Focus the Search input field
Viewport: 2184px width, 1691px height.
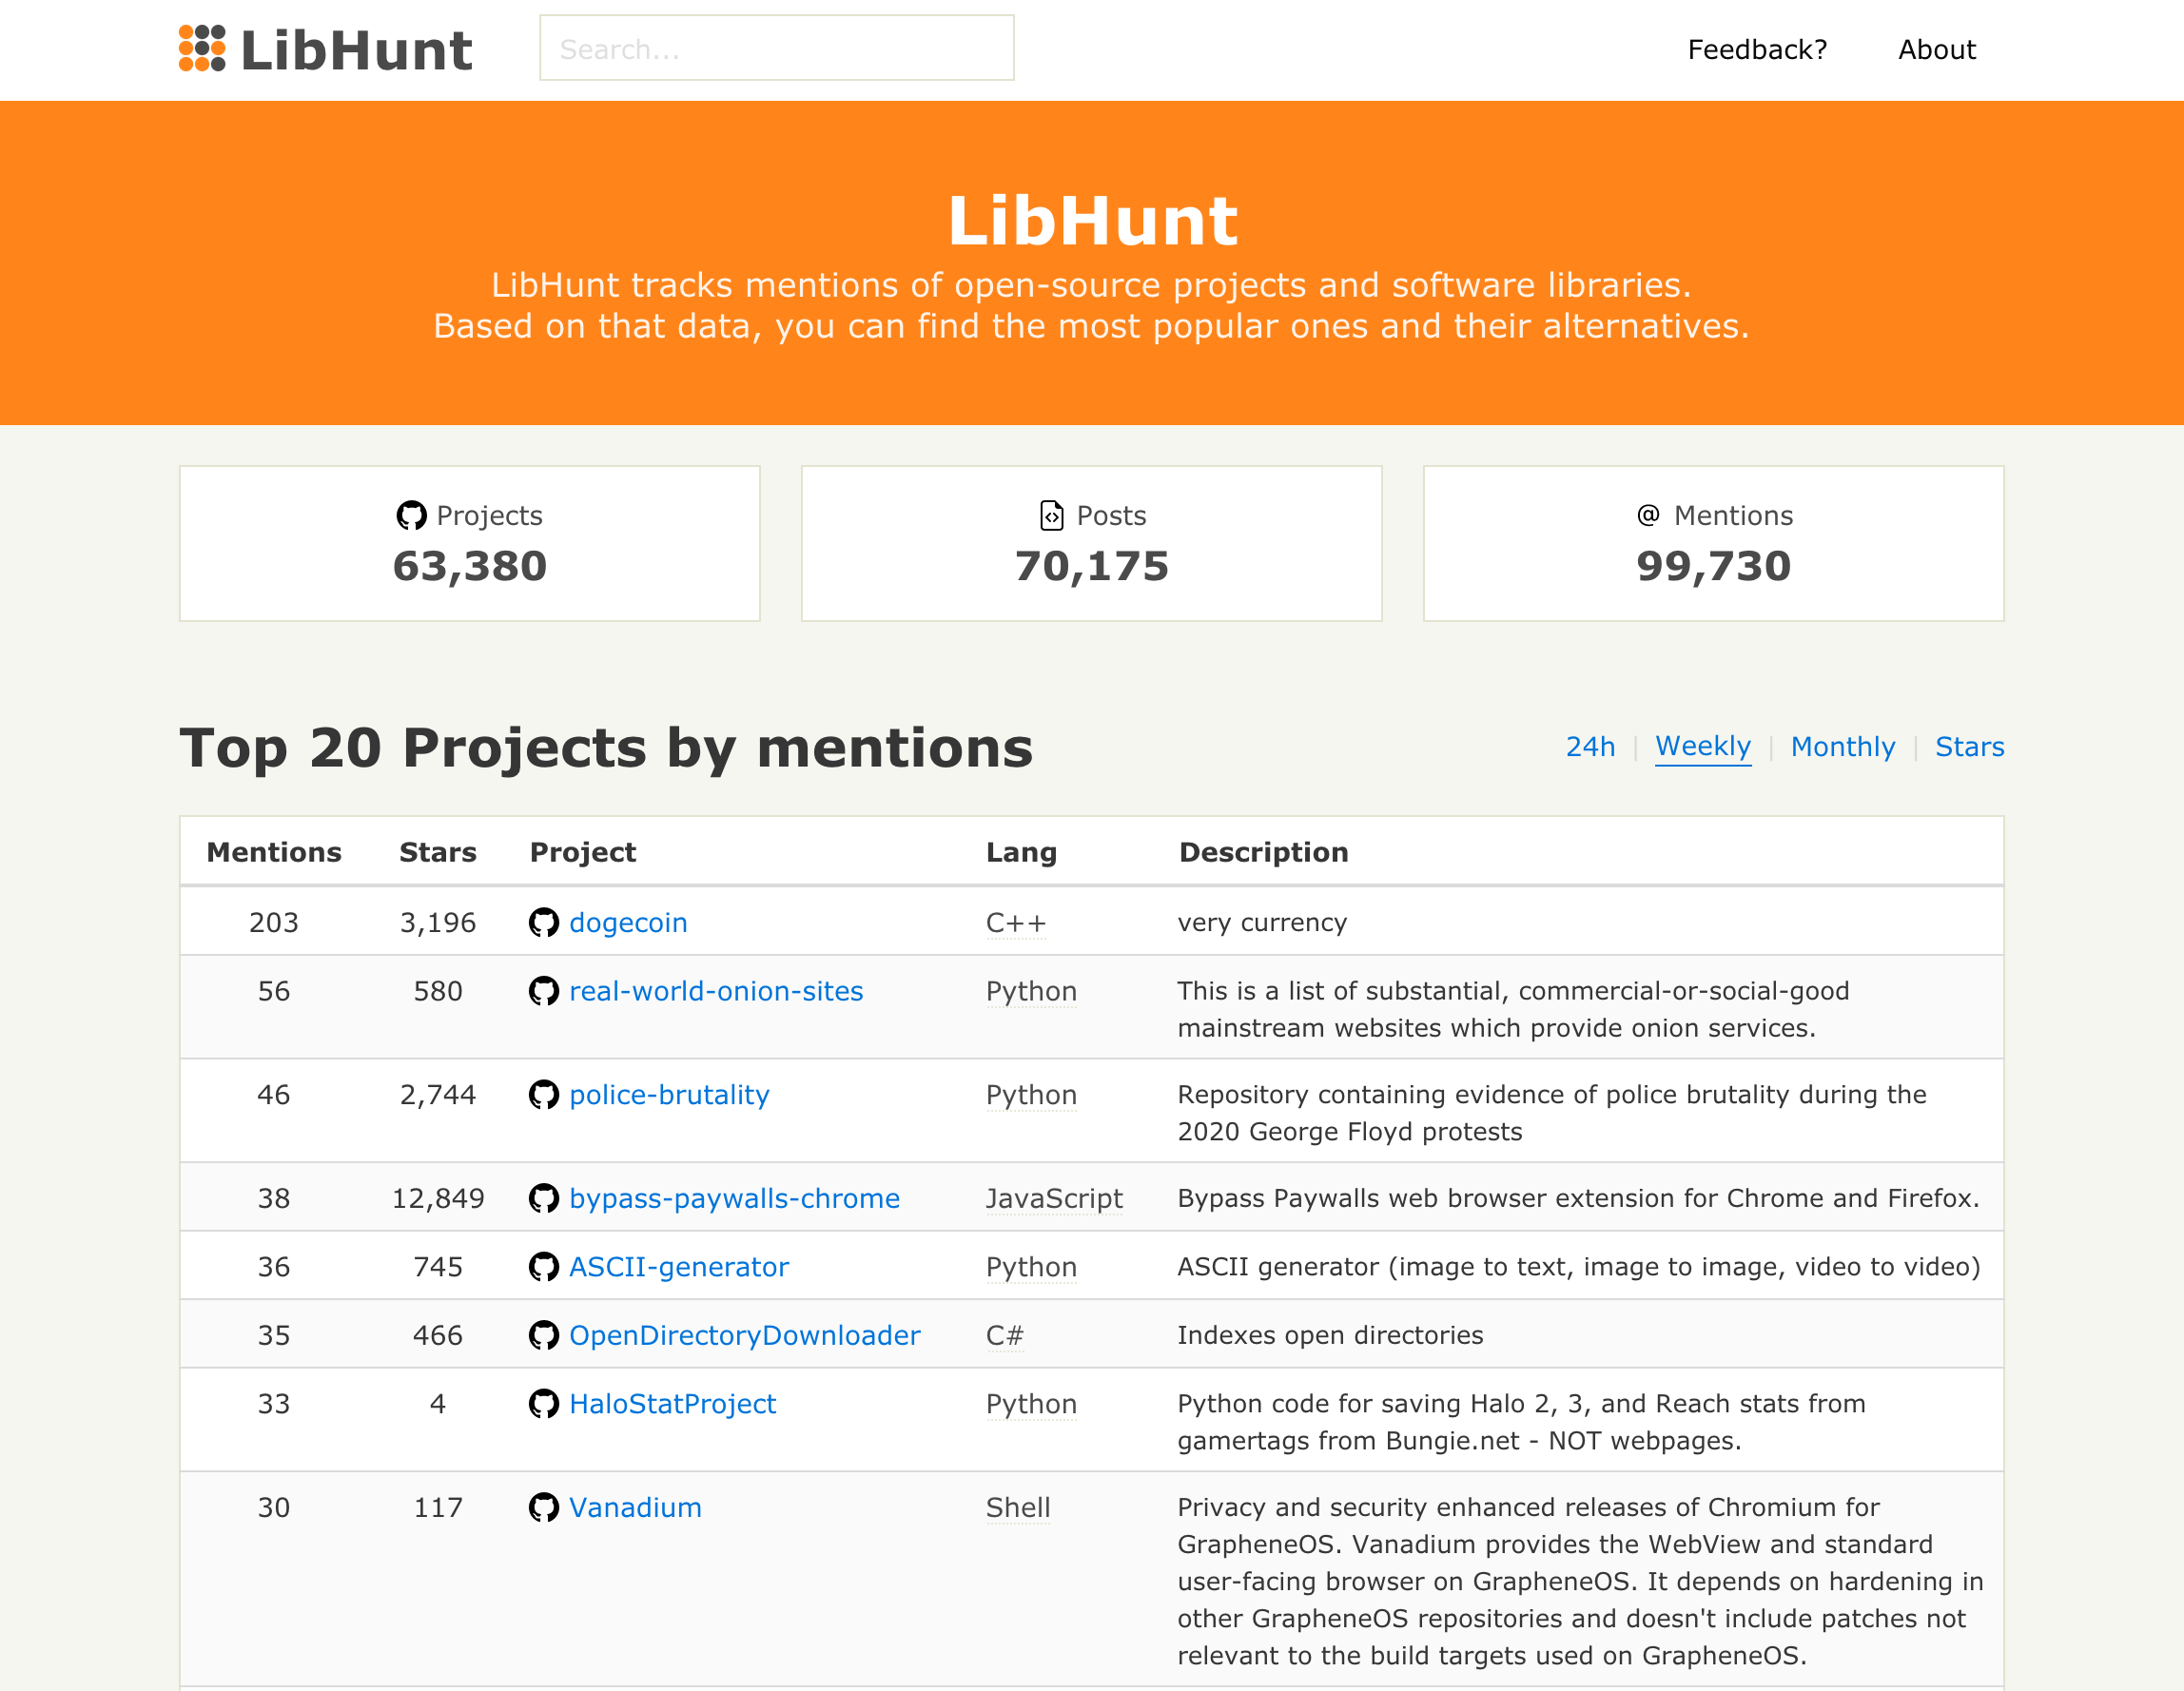coord(777,48)
